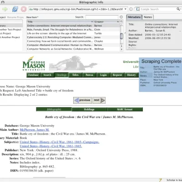Open the McPherson, James M. author link

click(35, 130)
